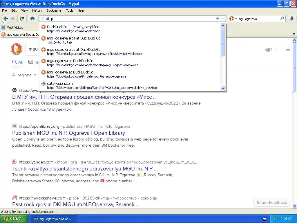Open the Tools menu
The width and height of the screenshot is (297, 223).
tap(70, 10)
